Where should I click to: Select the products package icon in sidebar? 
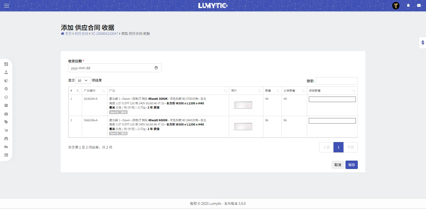(6, 80)
